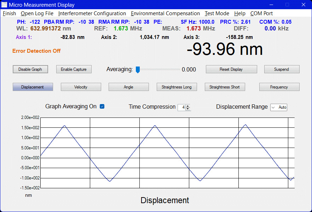This screenshot has width=312, height=212.
Task: Switch to Frequency mode
Action: (x=279, y=87)
